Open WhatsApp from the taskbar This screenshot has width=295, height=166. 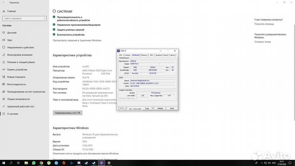34,163
